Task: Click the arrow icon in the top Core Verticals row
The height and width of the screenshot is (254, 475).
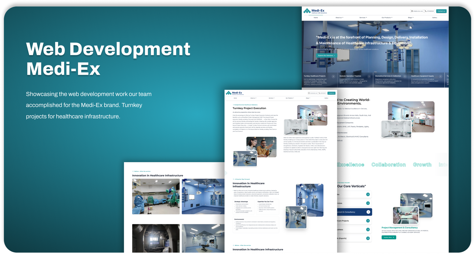Action: pyautogui.click(x=368, y=194)
